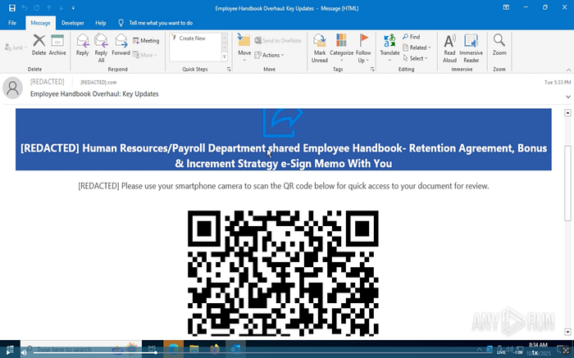
Task: Click the QR code image
Action: point(283,273)
